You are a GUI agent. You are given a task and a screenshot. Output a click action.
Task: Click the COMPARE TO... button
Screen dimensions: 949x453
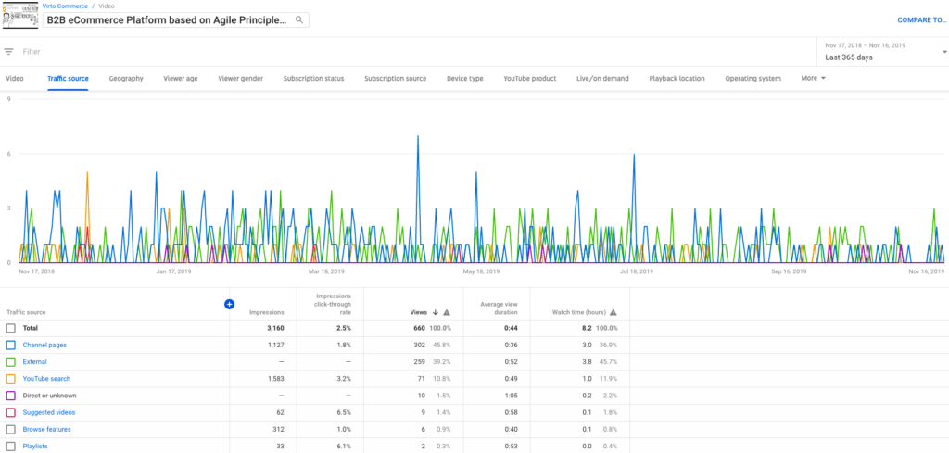point(921,20)
